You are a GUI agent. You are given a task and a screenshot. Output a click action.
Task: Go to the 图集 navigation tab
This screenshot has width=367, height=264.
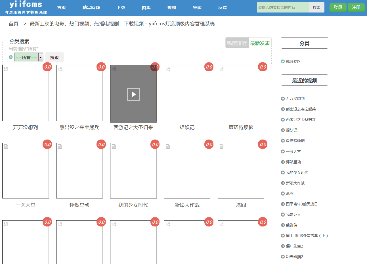coord(146,8)
